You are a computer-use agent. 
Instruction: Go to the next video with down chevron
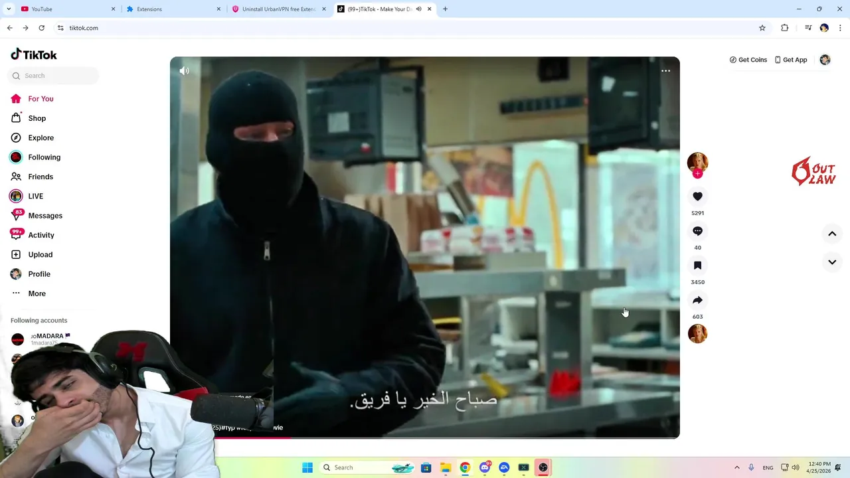click(832, 262)
